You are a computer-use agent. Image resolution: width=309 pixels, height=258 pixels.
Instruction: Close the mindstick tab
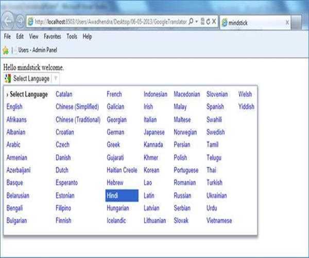coord(287,23)
